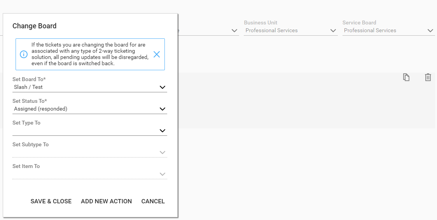Dismiss the info banner with the X icon
The image size is (437, 220).
(x=157, y=54)
